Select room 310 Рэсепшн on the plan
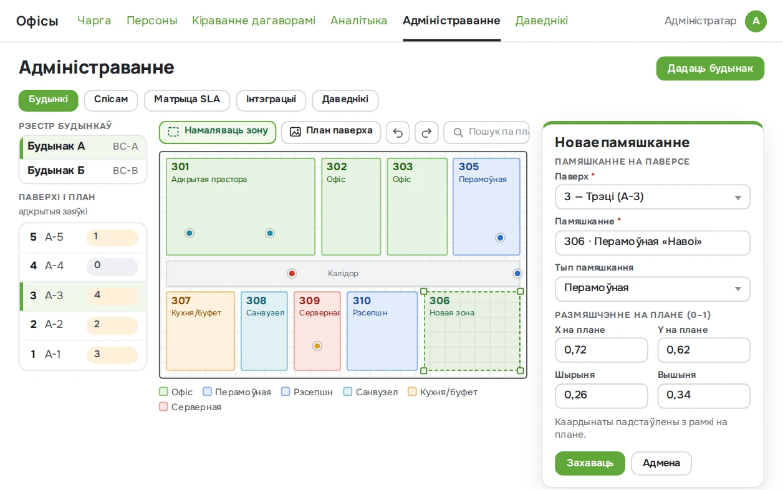This screenshot has height=490, width=783. click(382, 331)
